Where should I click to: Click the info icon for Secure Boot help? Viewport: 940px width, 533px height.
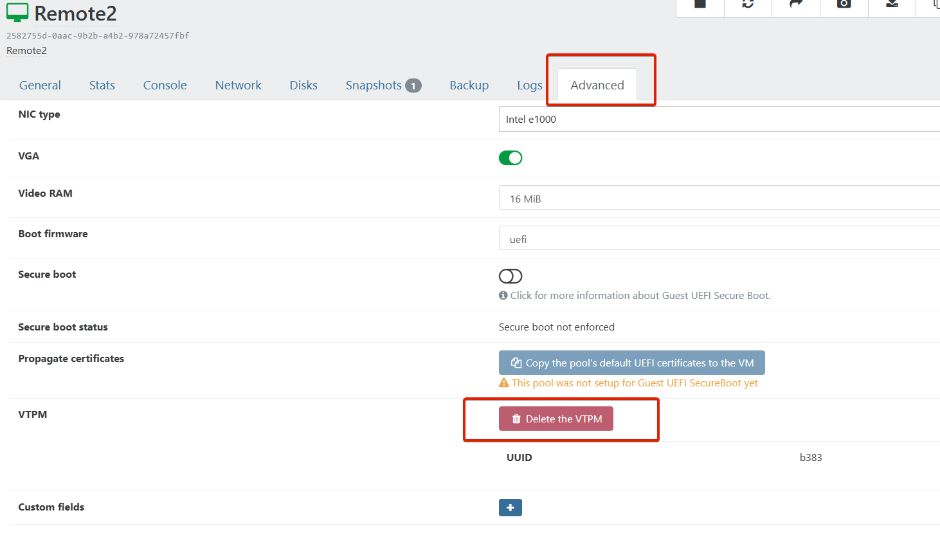pos(503,296)
